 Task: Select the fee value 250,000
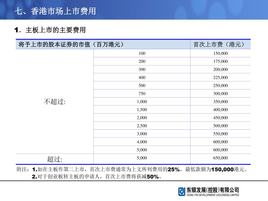tap(220, 86)
